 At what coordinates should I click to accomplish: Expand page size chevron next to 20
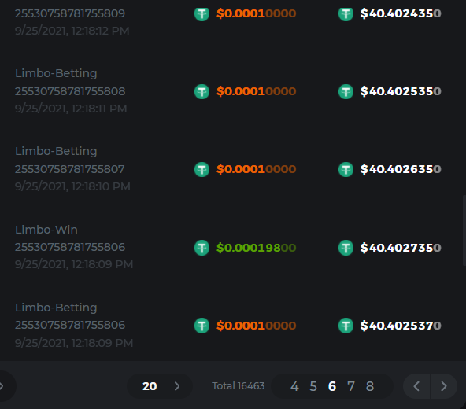tap(177, 386)
